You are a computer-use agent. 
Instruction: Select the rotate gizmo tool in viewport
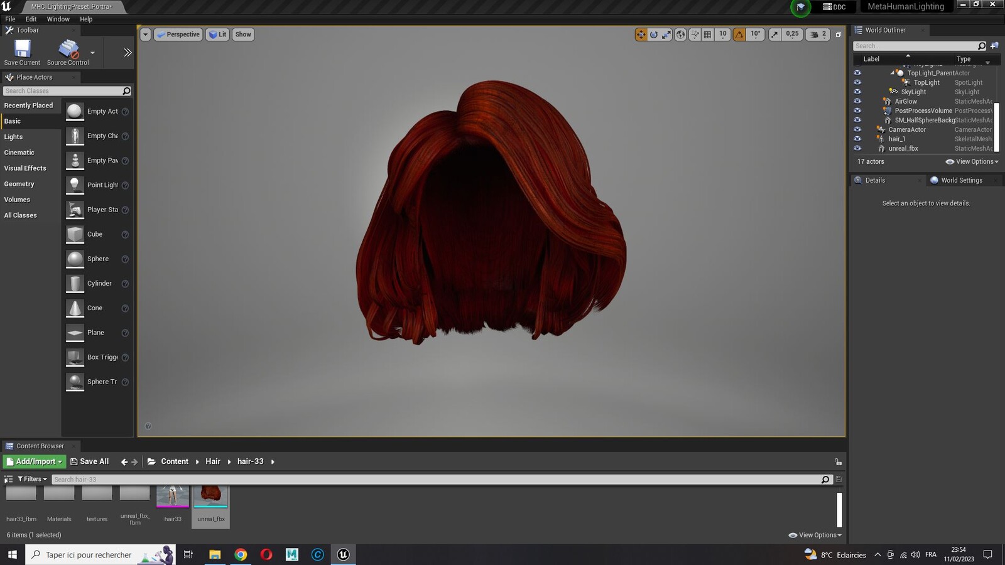pyautogui.click(x=654, y=35)
